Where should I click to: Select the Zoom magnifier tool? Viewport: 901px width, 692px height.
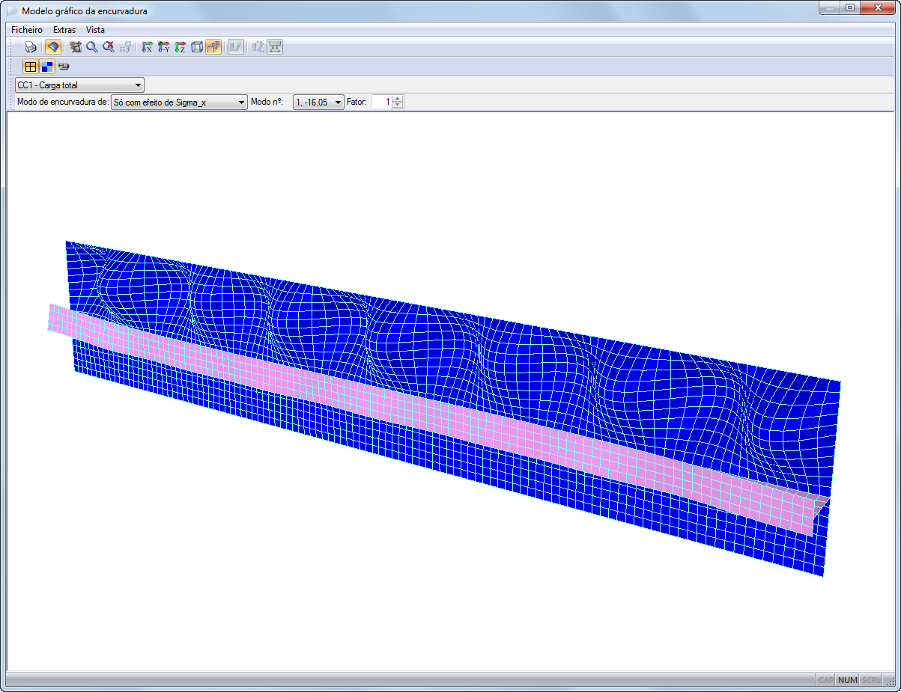[91, 47]
